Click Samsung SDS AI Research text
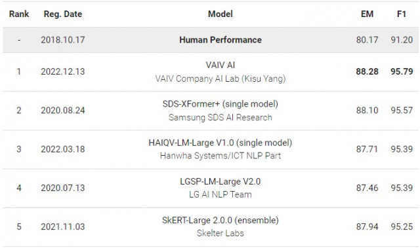The height and width of the screenshot is (248, 420). [x=220, y=118]
